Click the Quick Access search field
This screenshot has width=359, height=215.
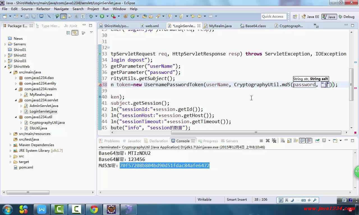pos(274,17)
